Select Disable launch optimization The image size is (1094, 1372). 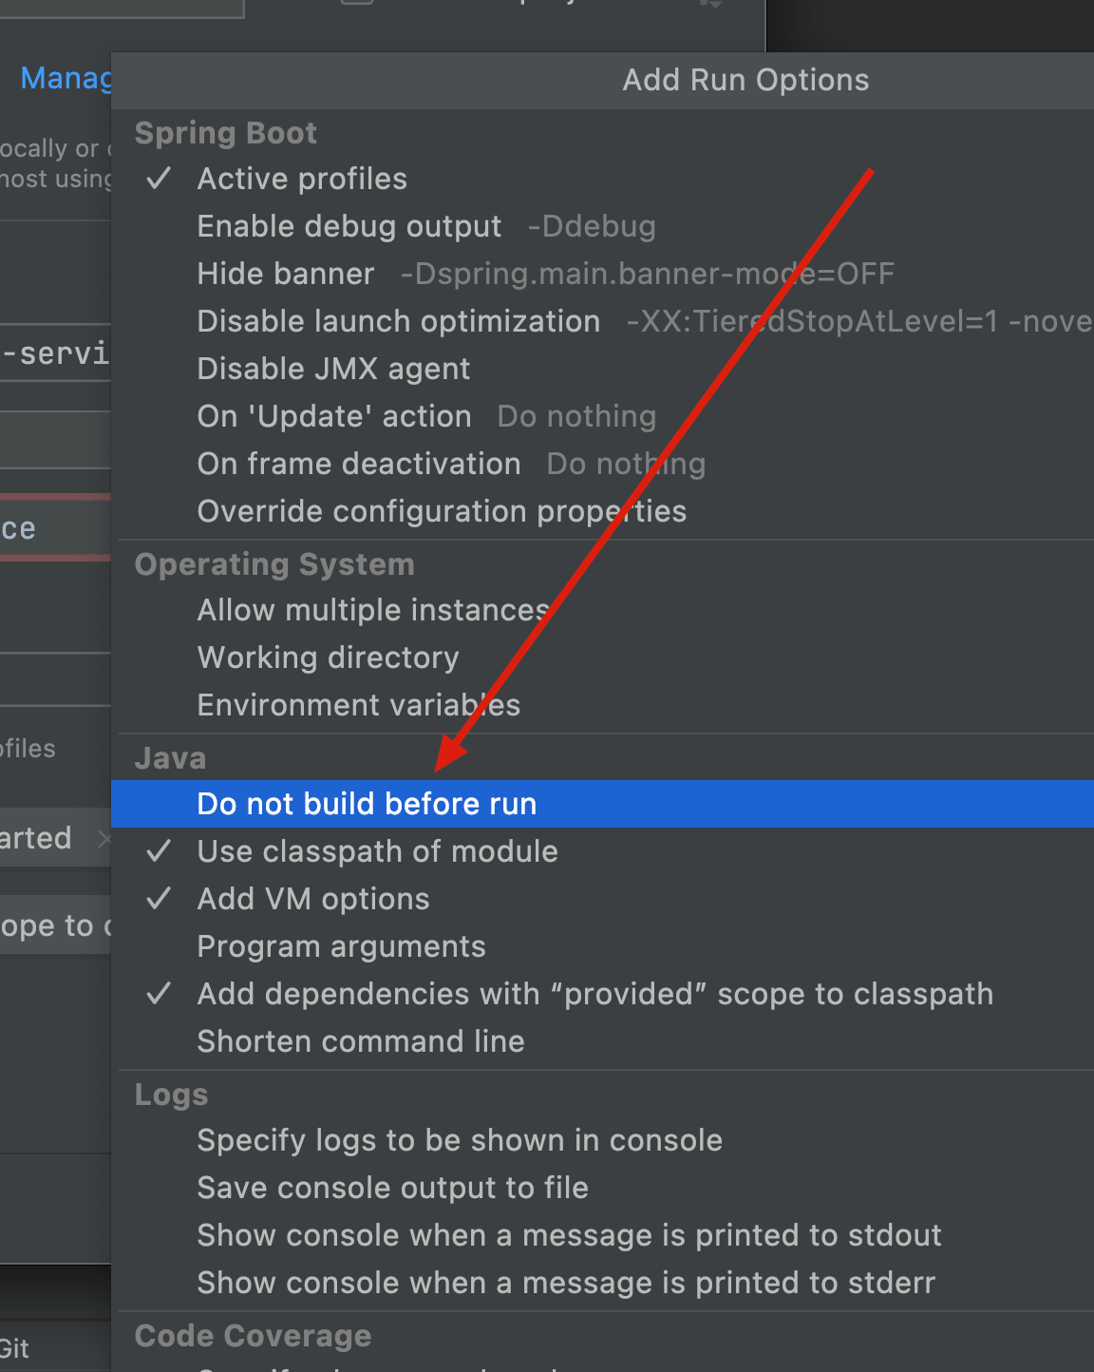[398, 321]
